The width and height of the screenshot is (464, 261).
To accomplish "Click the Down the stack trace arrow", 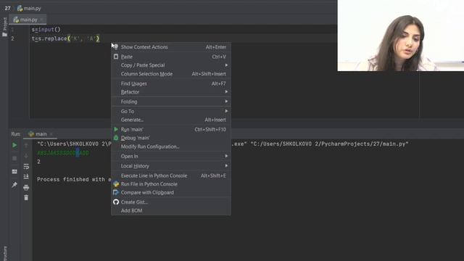I will click(x=26, y=156).
